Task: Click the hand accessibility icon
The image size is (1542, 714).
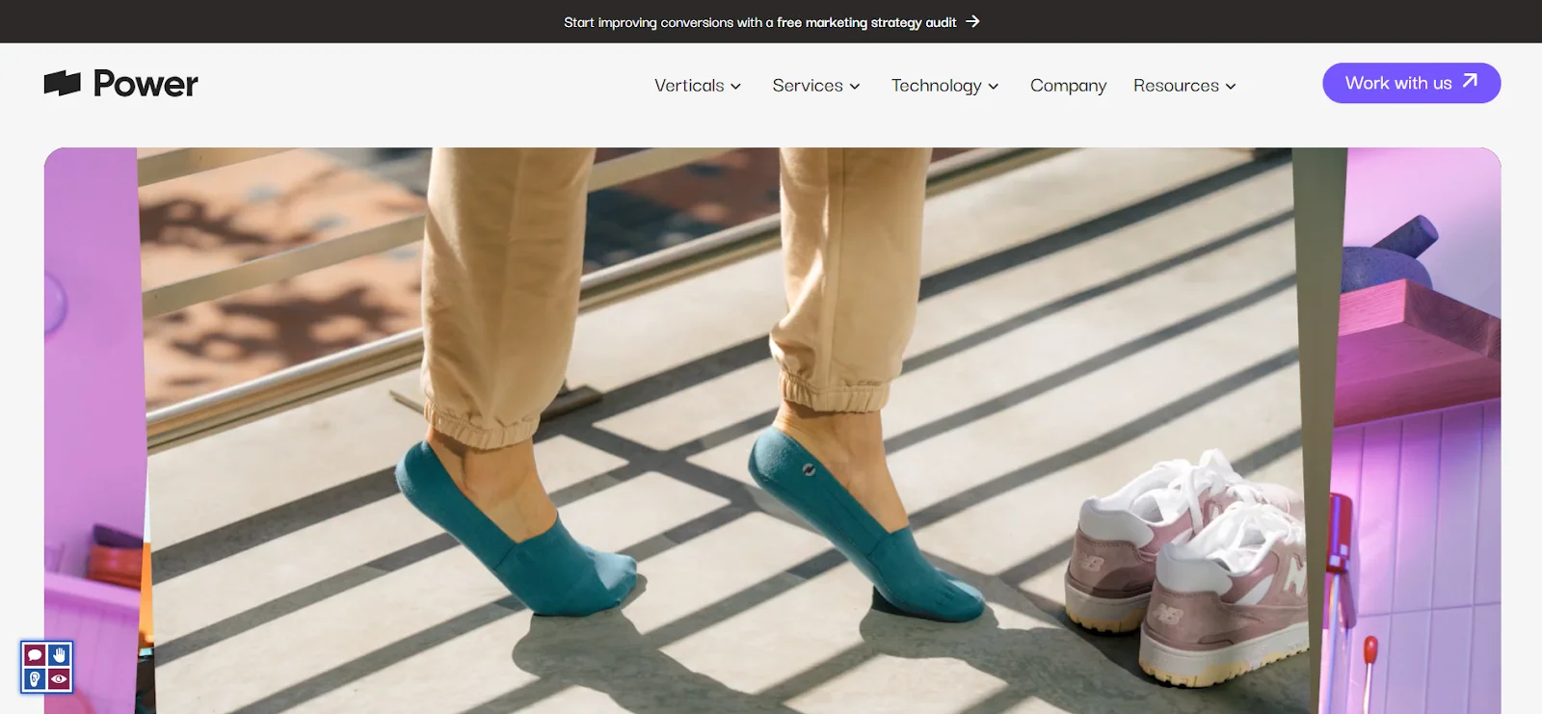Action: click(x=60, y=655)
